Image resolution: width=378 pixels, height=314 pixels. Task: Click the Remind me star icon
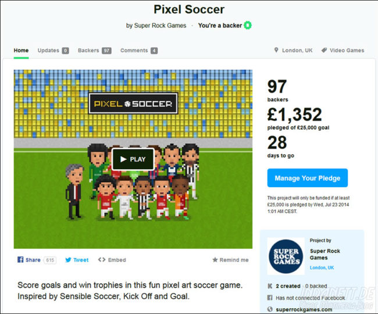[x=215, y=260]
